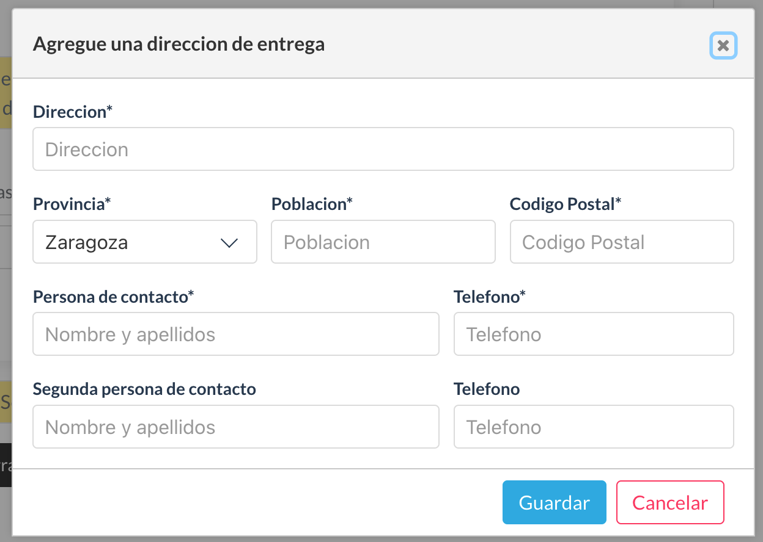Click the second contact's optional Telefono input

point(593,427)
